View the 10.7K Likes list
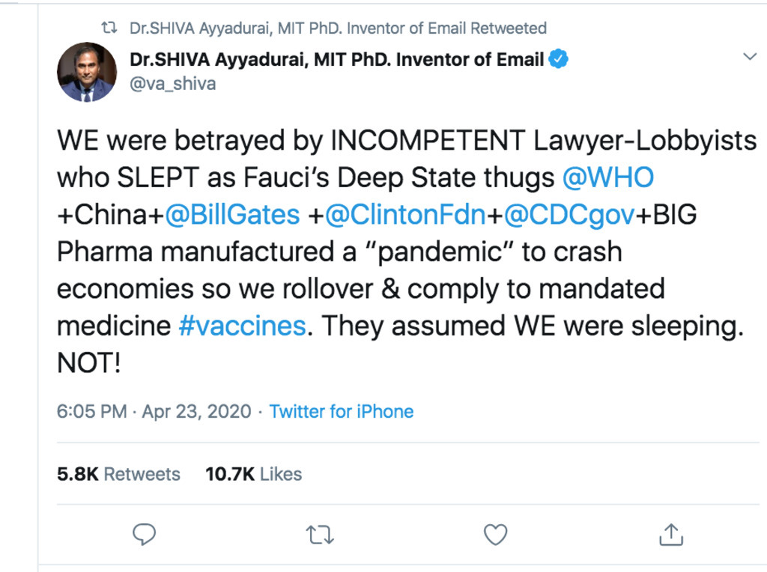This screenshot has height=572, width=767. [253, 474]
